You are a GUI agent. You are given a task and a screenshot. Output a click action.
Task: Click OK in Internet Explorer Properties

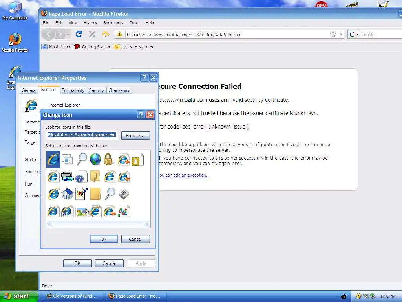[x=77, y=263]
